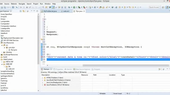
Task: Switch to the MyFirstServlet.java tab
Action: pyautogui.click(x=49, y=11)
